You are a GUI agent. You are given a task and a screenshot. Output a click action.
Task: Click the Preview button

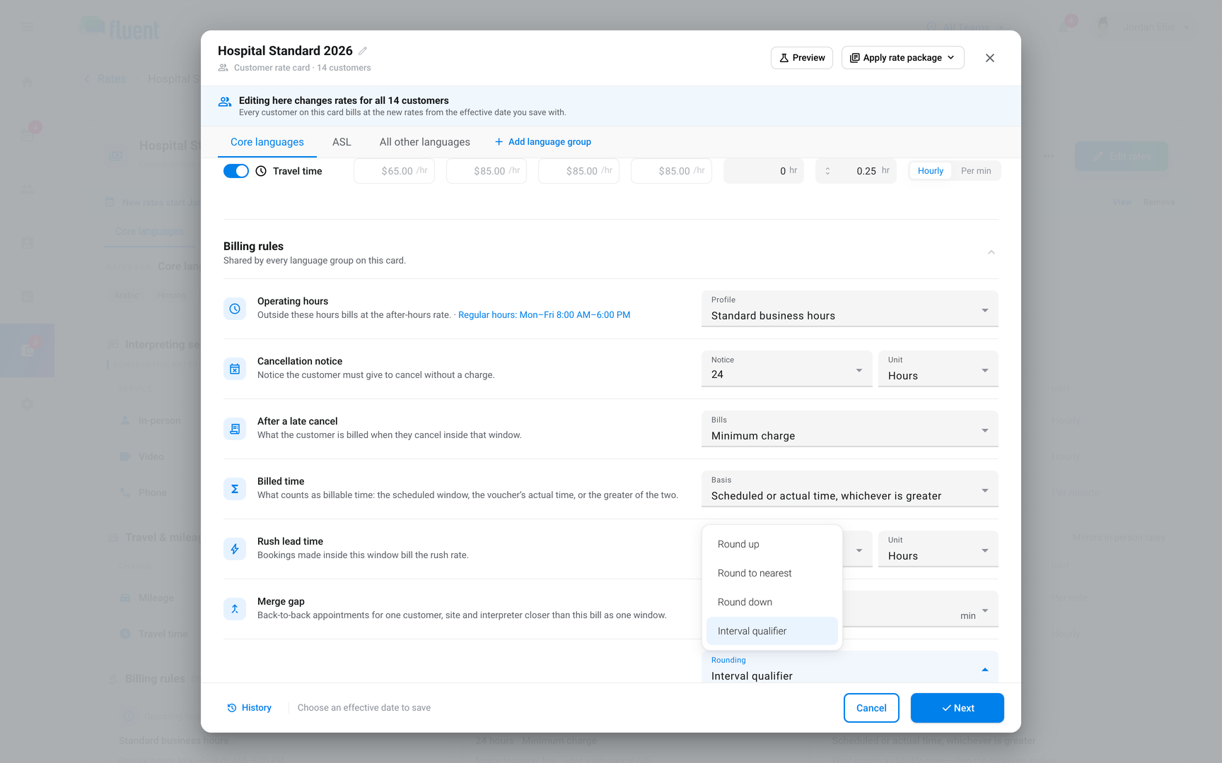[802, 58]
